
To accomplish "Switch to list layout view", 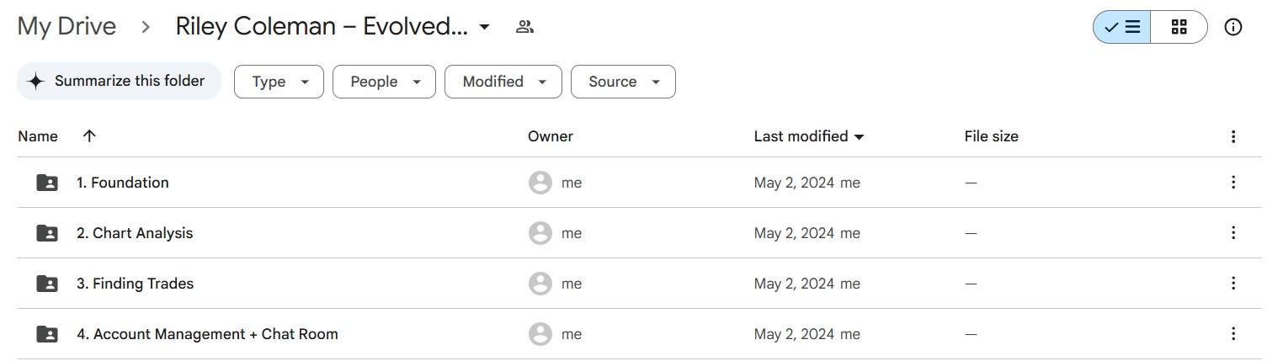I will pos(1121,27).
